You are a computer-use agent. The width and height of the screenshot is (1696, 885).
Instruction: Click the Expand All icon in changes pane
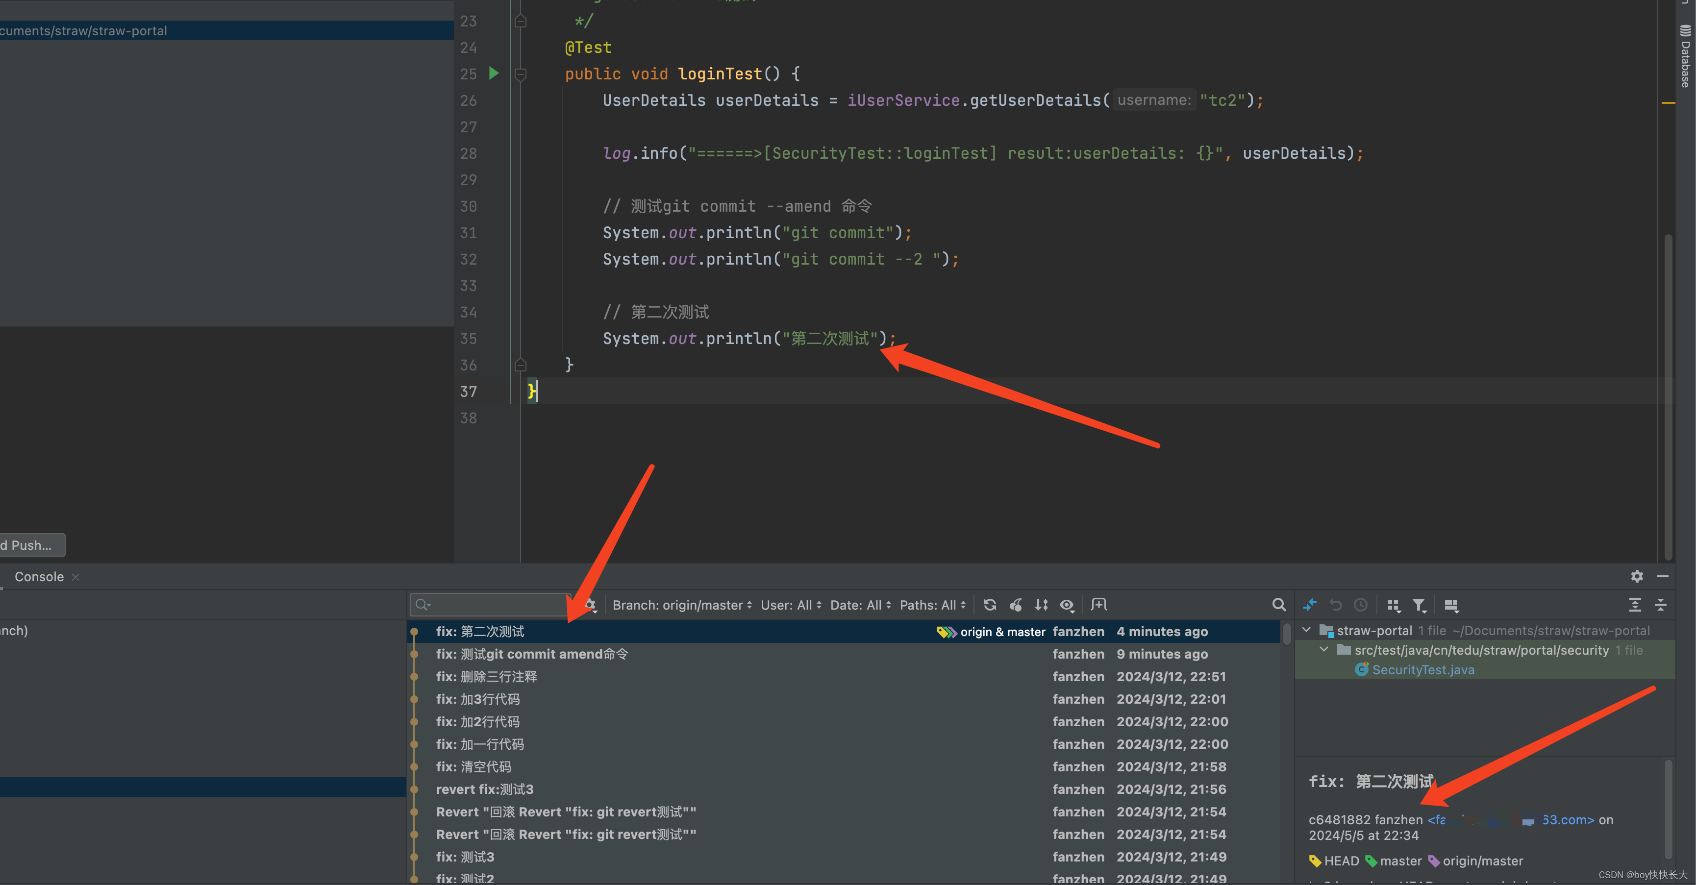click(1635, 605)
